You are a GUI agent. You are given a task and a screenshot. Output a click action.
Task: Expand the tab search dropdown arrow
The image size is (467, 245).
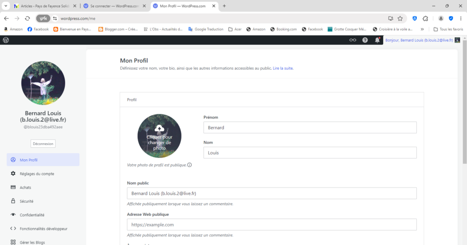[x=6, y=6]
